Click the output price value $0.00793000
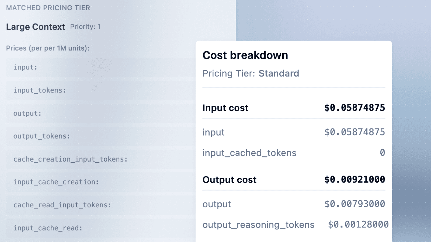 355,204
